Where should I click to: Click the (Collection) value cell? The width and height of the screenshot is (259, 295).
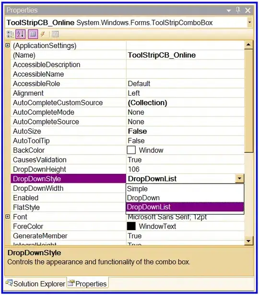coord(185,103)
